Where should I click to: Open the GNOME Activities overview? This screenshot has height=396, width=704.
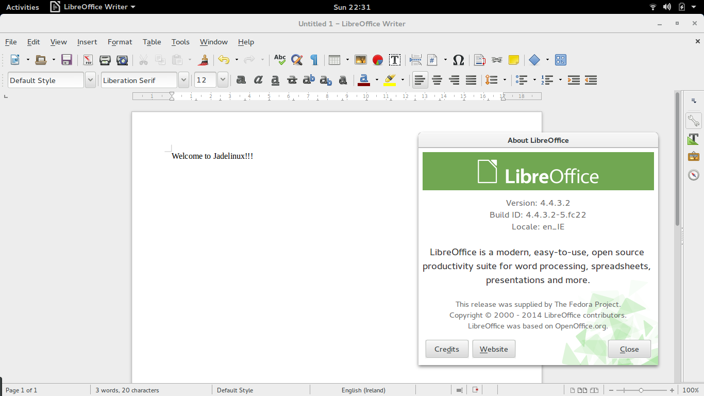[x=23, y=7]
